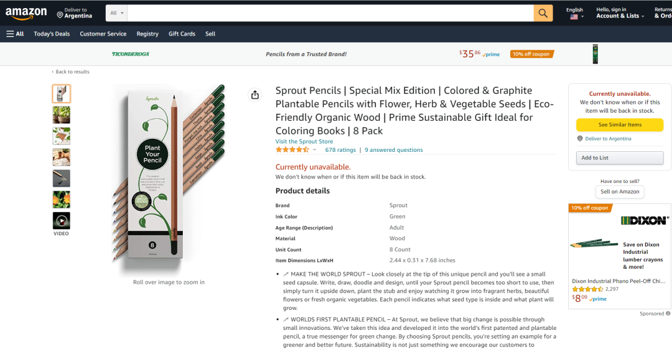The width and height of the screenshot is (672, 351).
Task: Open Visit the Sprout Store link
Action: (304, 141)
